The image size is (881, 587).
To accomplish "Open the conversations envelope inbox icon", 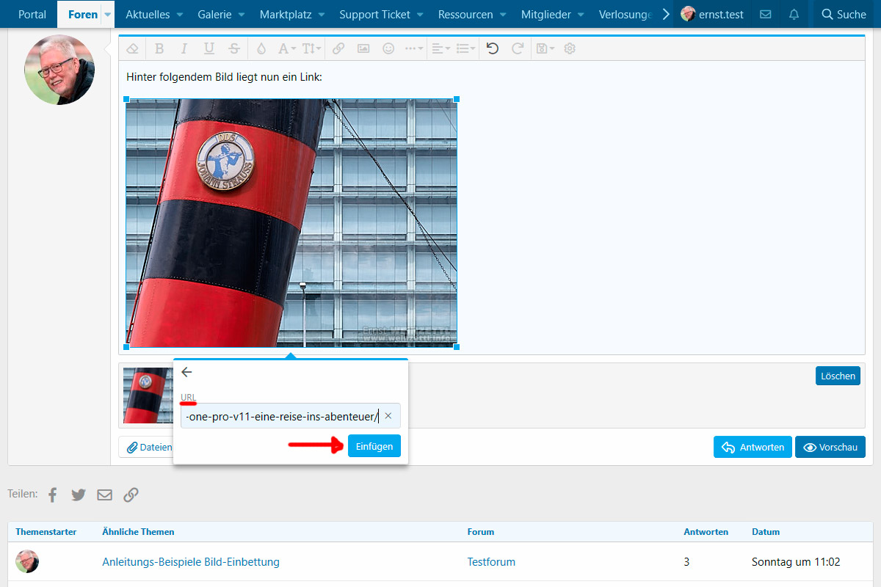I will point(765,14).
